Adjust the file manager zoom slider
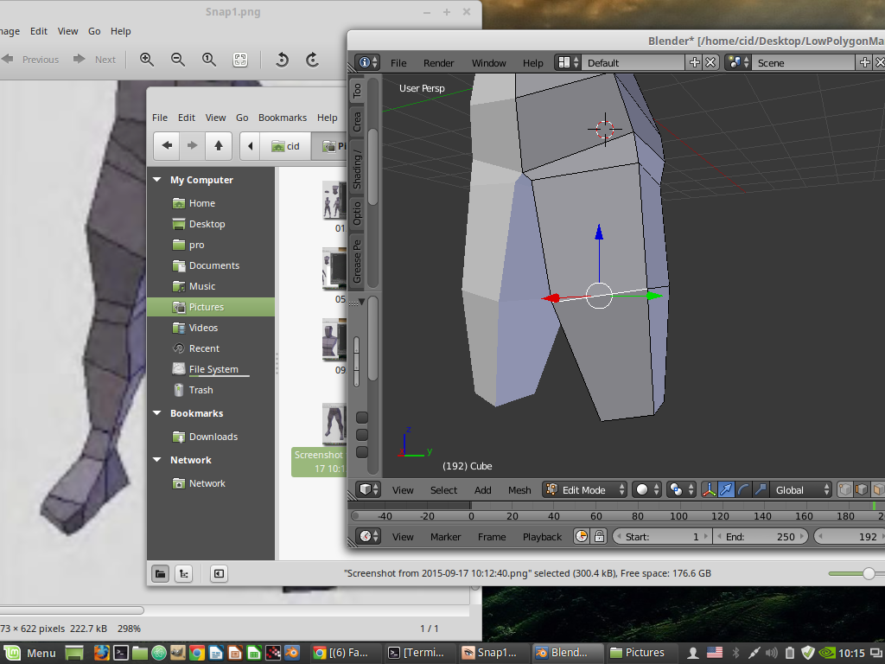This screenshot has width=885, height=664. (869, 574)
